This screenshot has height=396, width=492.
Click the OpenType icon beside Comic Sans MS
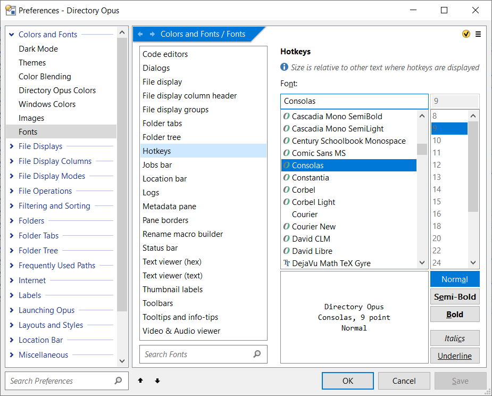pos(286,153)
